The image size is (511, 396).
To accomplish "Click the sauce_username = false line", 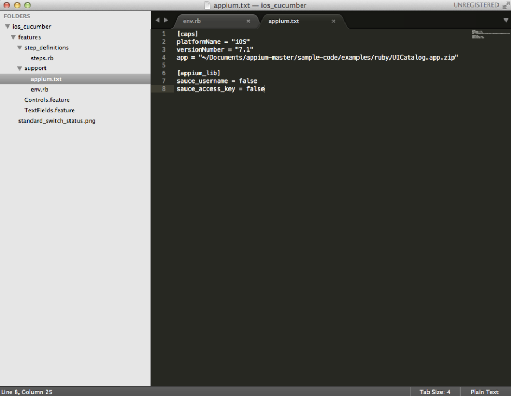I will (x=217, y=81).
